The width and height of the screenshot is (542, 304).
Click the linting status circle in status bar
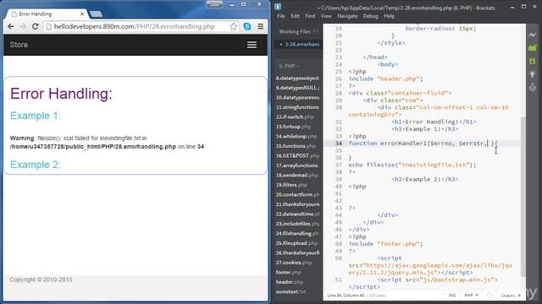tap(489, 296)
